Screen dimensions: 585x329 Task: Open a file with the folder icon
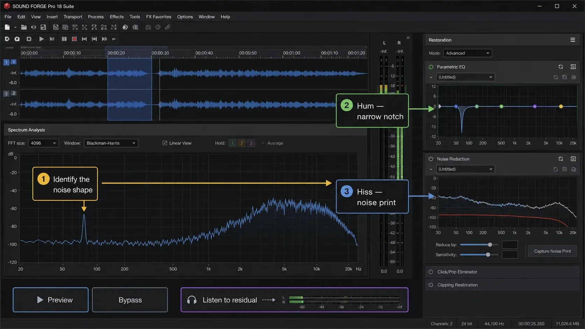click(x=24, y=27)
